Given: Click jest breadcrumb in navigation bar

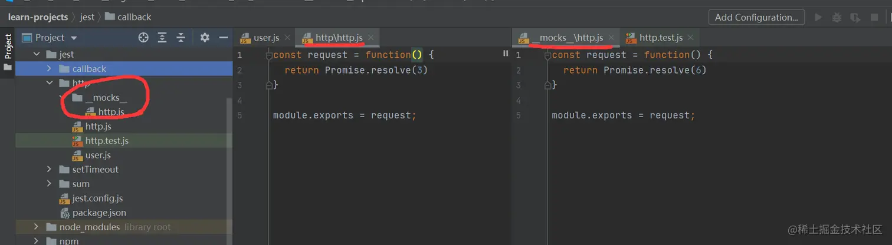Looking at the screenshot, I should [87, 17].
